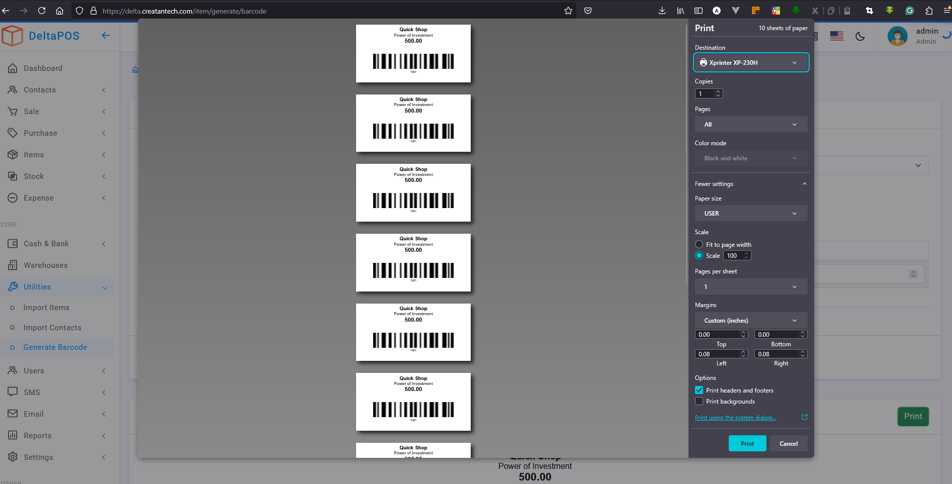Reload the page with the refresh icon

(42, 11)
